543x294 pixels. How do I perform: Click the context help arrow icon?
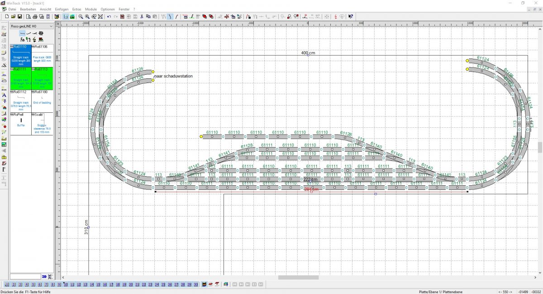click(351, 17)
